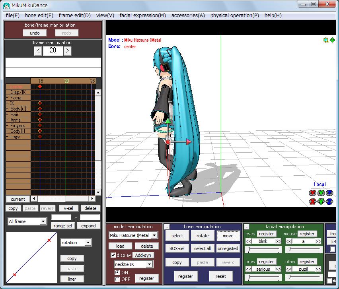The image size is (339, 289).
Task: Open the necktie IK dropdown
Action: [x=149, y=264]
